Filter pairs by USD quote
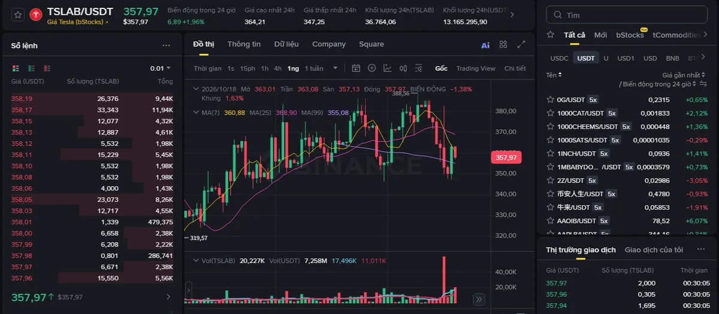Image resolution: width=719 pixels, height=314 pixels. tap(650, 58)
